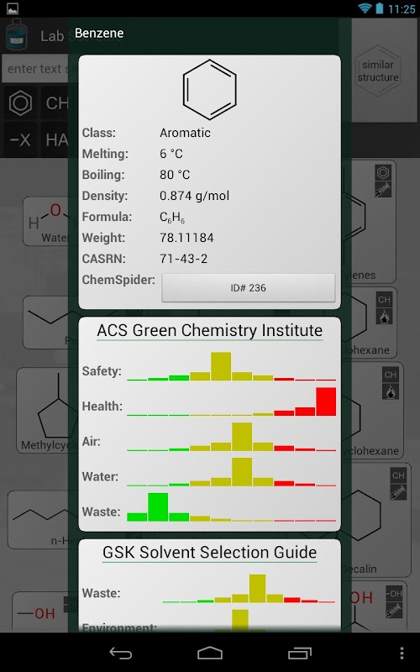The image size is (420, 672).
Task: Tap ACS Green Chemistry Institute heading
Action: click(x=209, y=330)
